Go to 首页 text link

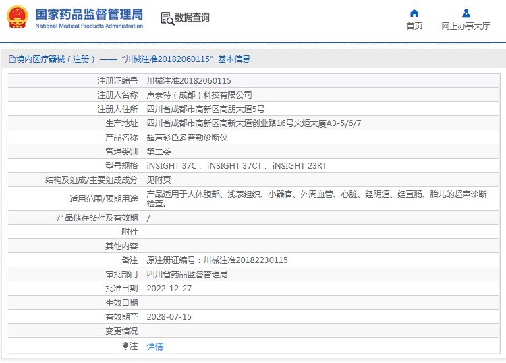pyautogui.click(x=414, y=26)
